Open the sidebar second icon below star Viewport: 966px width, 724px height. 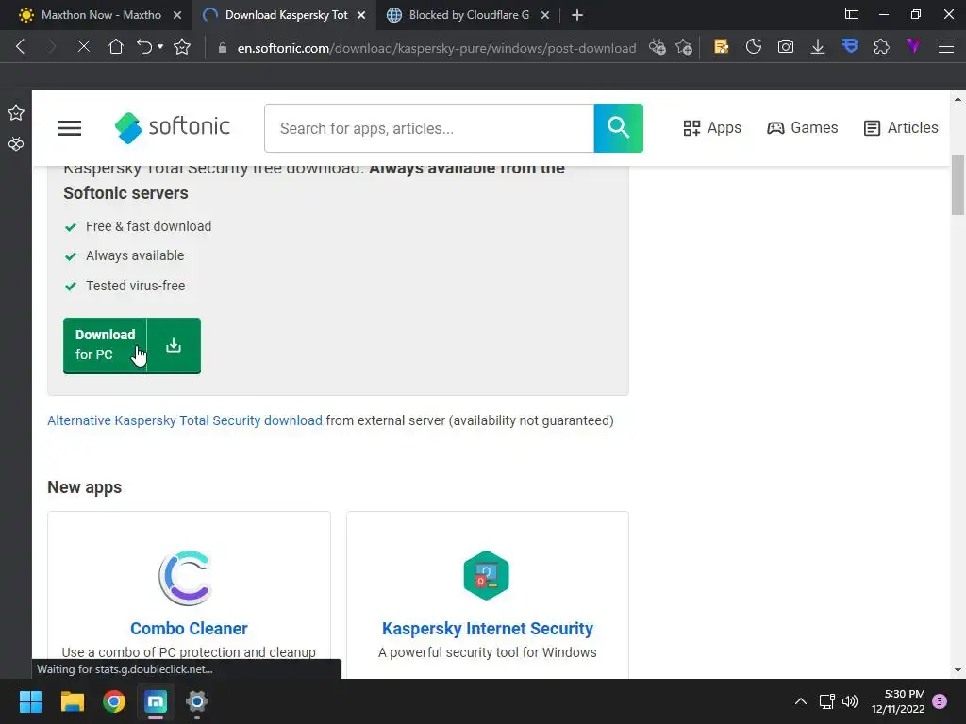tap(16, 144)
